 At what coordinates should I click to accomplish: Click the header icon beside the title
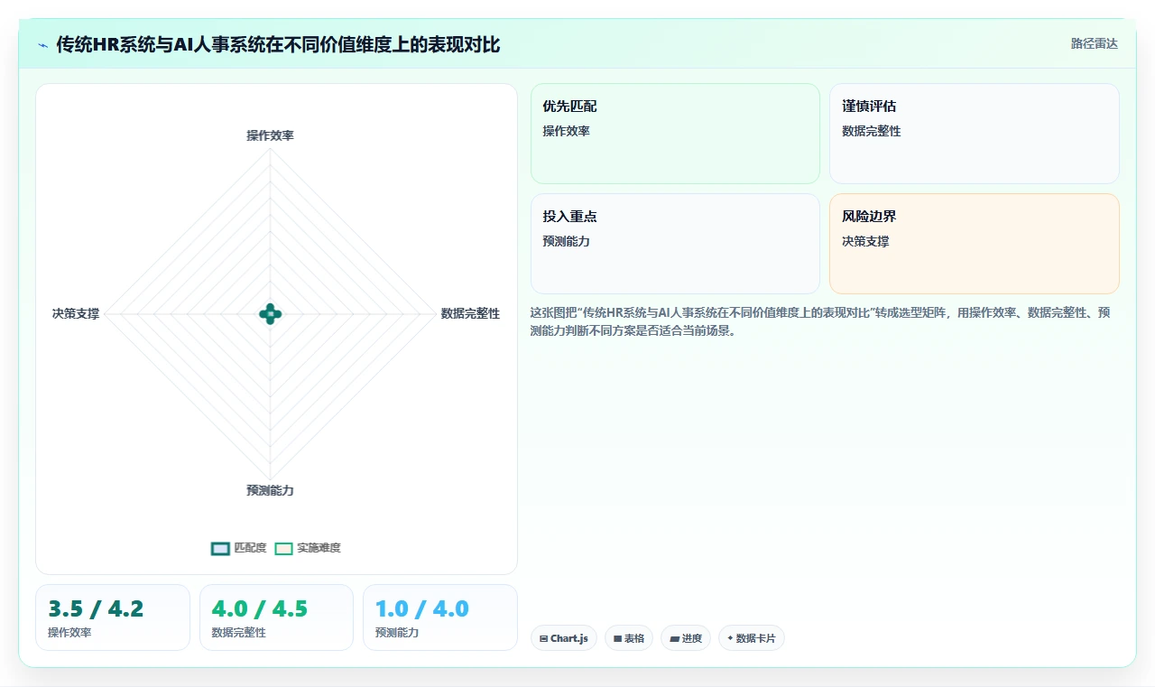coord(42,44)
